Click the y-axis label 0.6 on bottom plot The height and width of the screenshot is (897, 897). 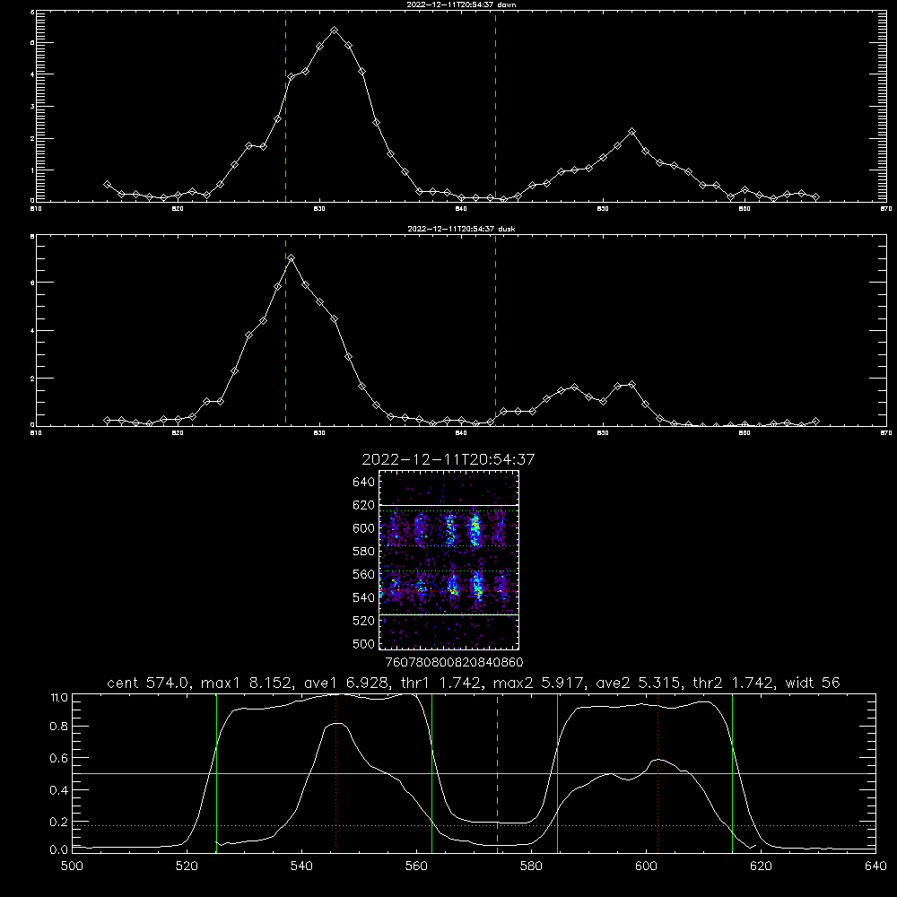click(x=59, y=758)
